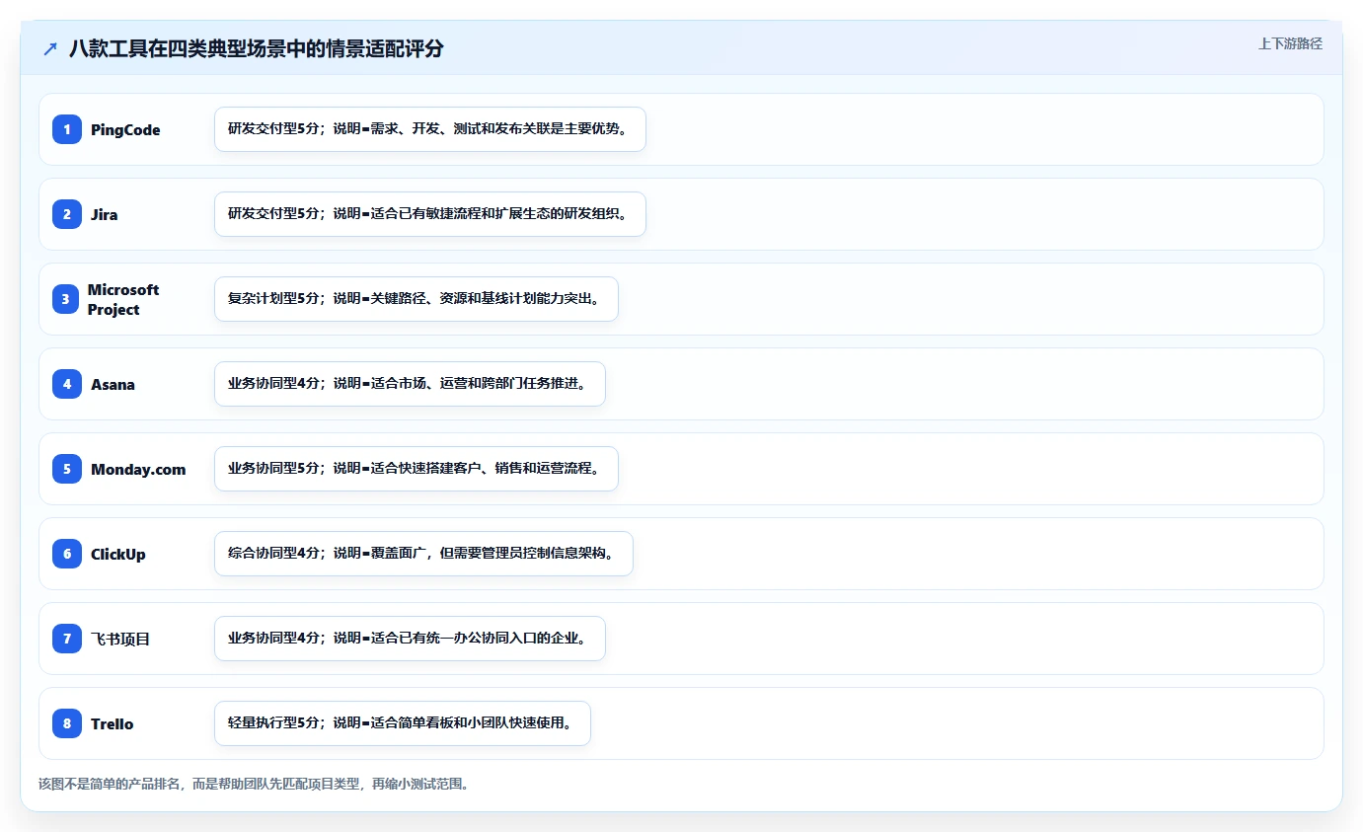This screenshot has height=832, width=1363.
Task: Click the number 2 badge for Jira
Action: pos(67,214)
